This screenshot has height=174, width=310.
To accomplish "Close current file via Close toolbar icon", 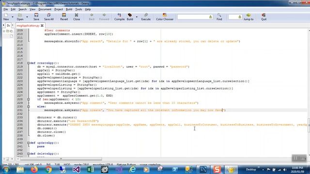I will click(x=77, y=17).
